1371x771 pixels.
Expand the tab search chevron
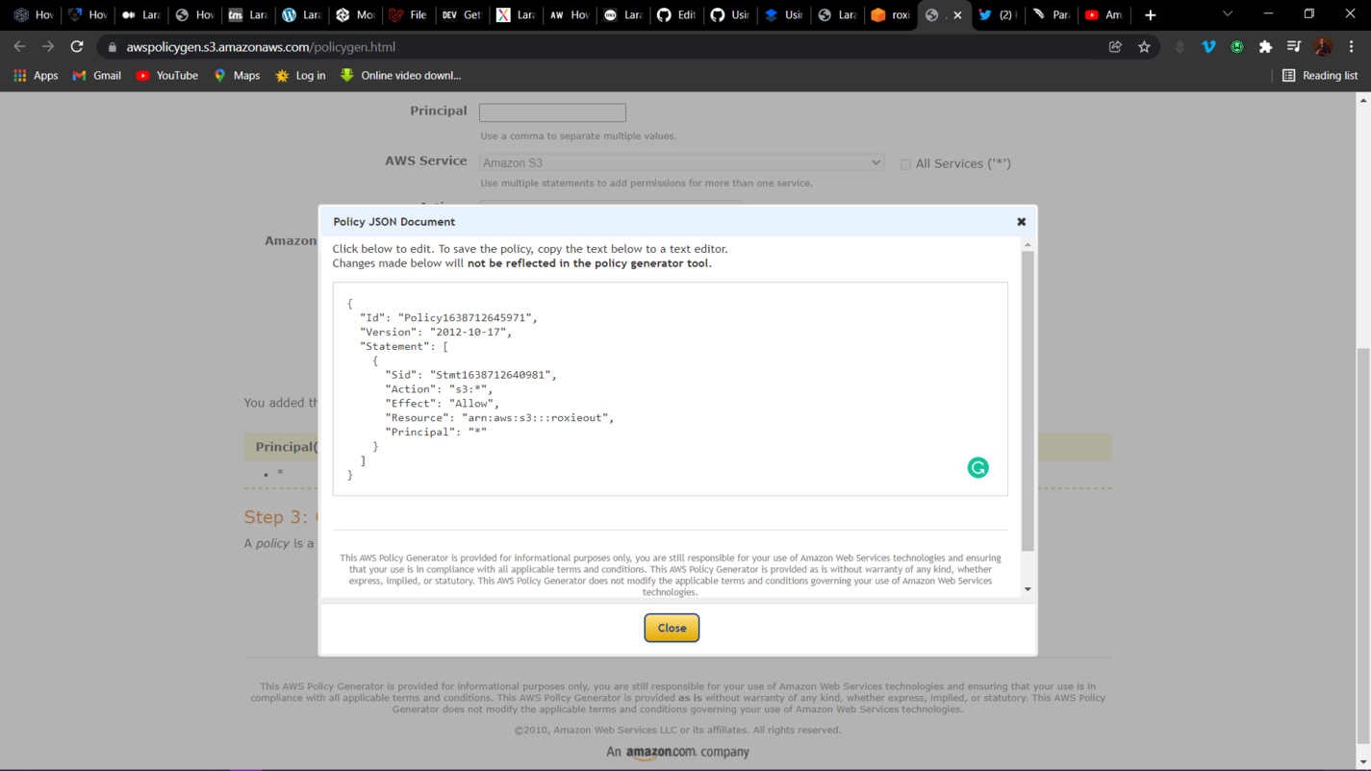[1227, 14]
